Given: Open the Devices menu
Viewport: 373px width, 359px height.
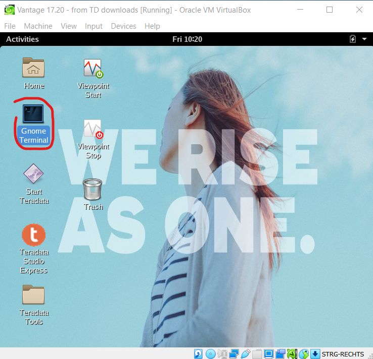Looking at the screenshot, I should [x=123, y=26].
